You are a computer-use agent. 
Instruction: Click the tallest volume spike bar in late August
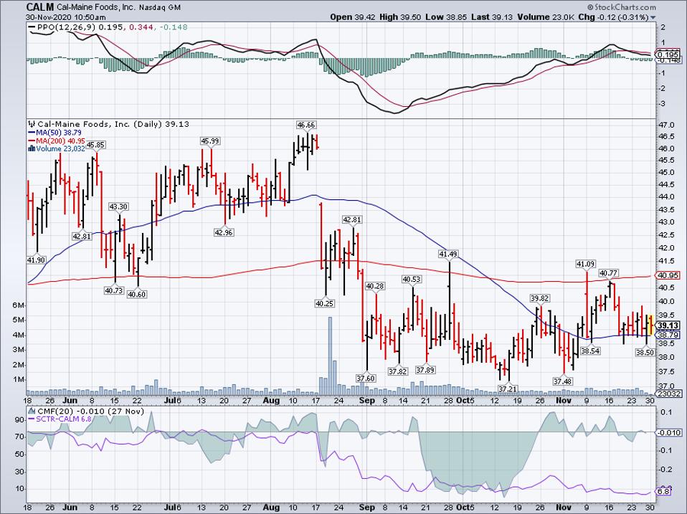pos(330,356)
